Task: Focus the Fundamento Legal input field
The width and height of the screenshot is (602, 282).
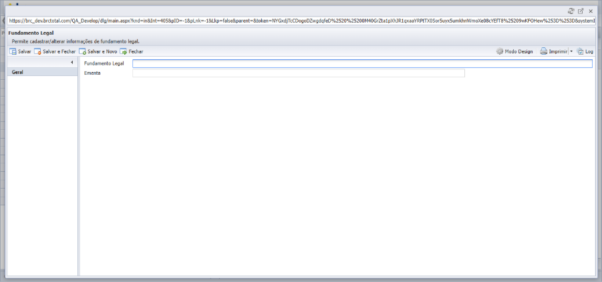Action: 362,63
